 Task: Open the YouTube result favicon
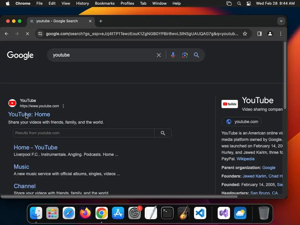coord(12,103)
